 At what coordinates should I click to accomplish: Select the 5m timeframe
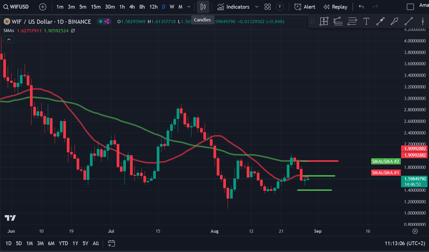[83, 7]
